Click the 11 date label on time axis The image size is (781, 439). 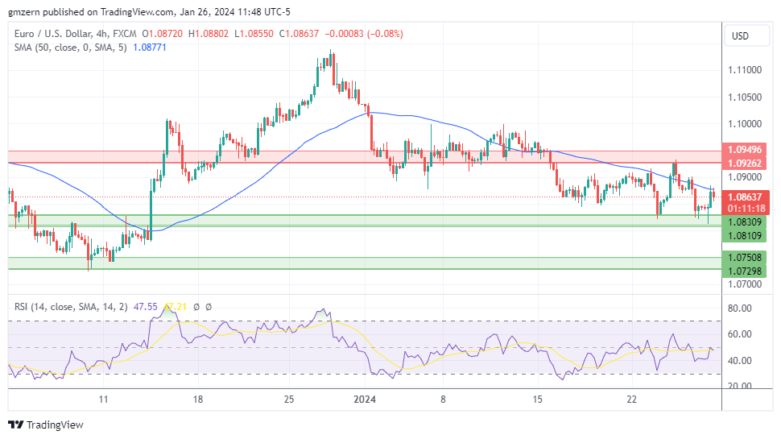[x=103, y=400]
